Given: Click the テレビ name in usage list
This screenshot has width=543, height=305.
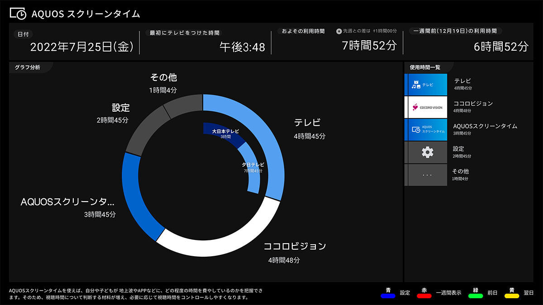Looking at the screenshot, I should click(x=463, y=81).
